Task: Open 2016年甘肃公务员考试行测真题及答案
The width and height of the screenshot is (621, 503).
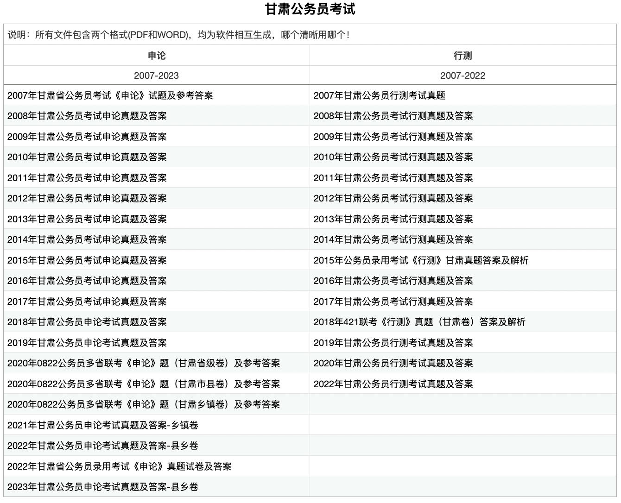Action: tap(393, 281)
